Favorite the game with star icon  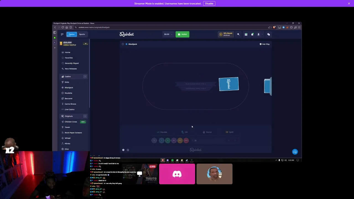[128, 150]
